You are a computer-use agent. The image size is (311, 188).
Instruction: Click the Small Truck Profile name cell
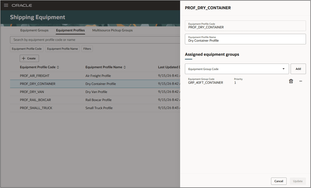pos(99,108)
